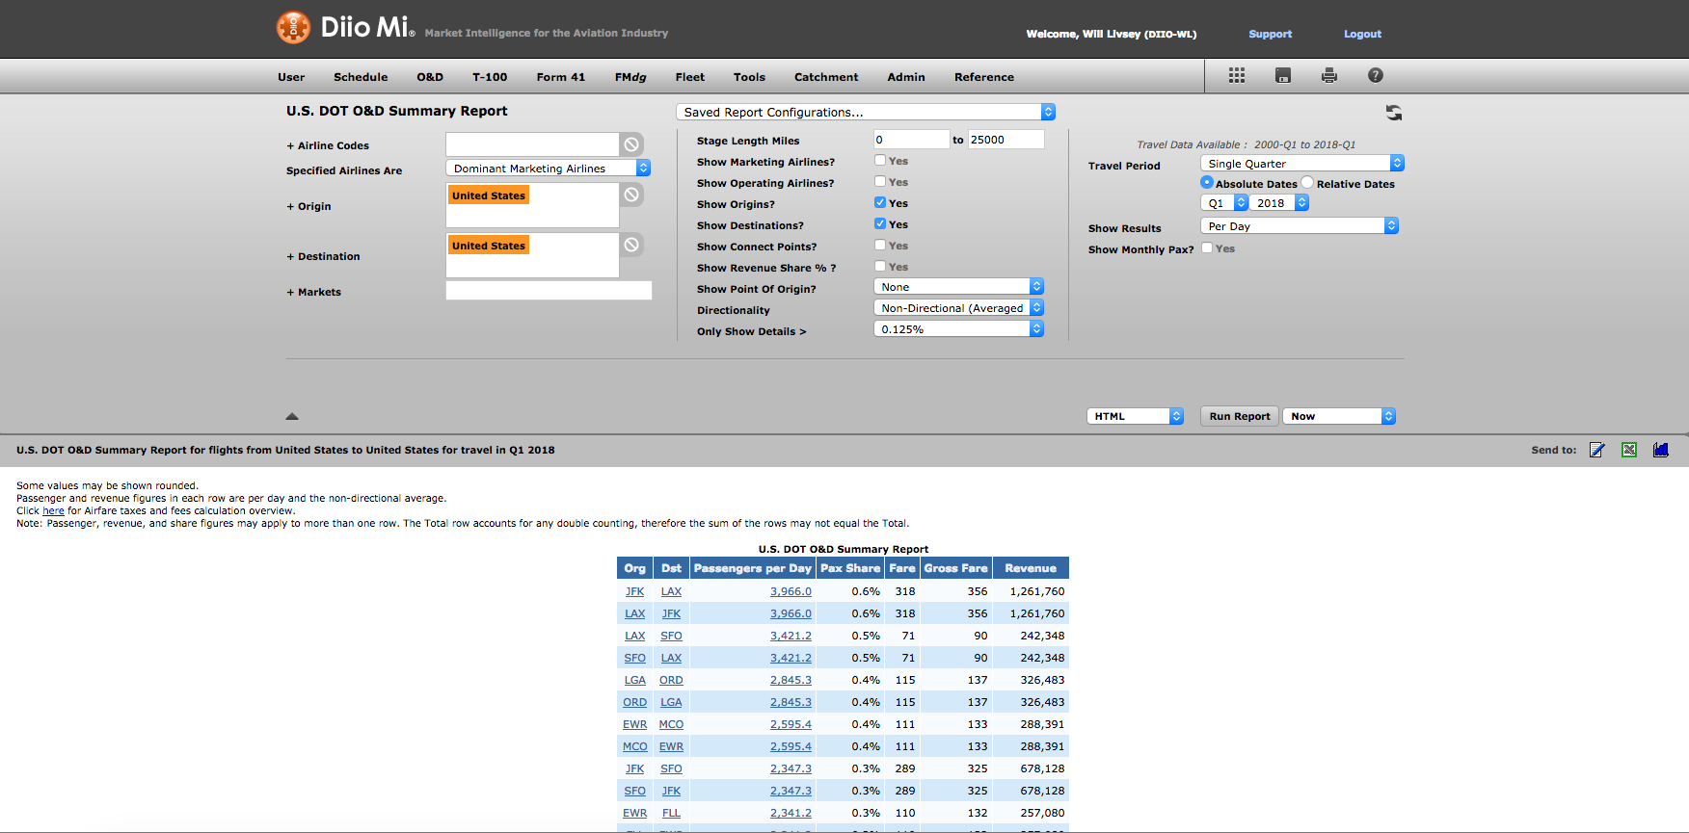Open Travel Period Single Quarter dropdown
Screen dimensions: 1689x833
point(1302,164)
